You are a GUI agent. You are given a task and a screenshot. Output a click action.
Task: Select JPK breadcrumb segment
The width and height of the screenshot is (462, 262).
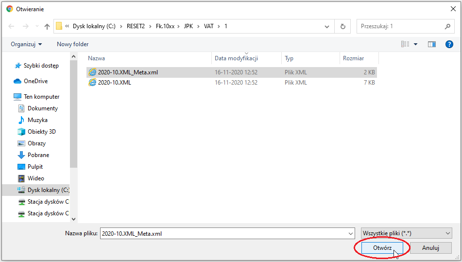pyautogui.click(x=188, y=26)
